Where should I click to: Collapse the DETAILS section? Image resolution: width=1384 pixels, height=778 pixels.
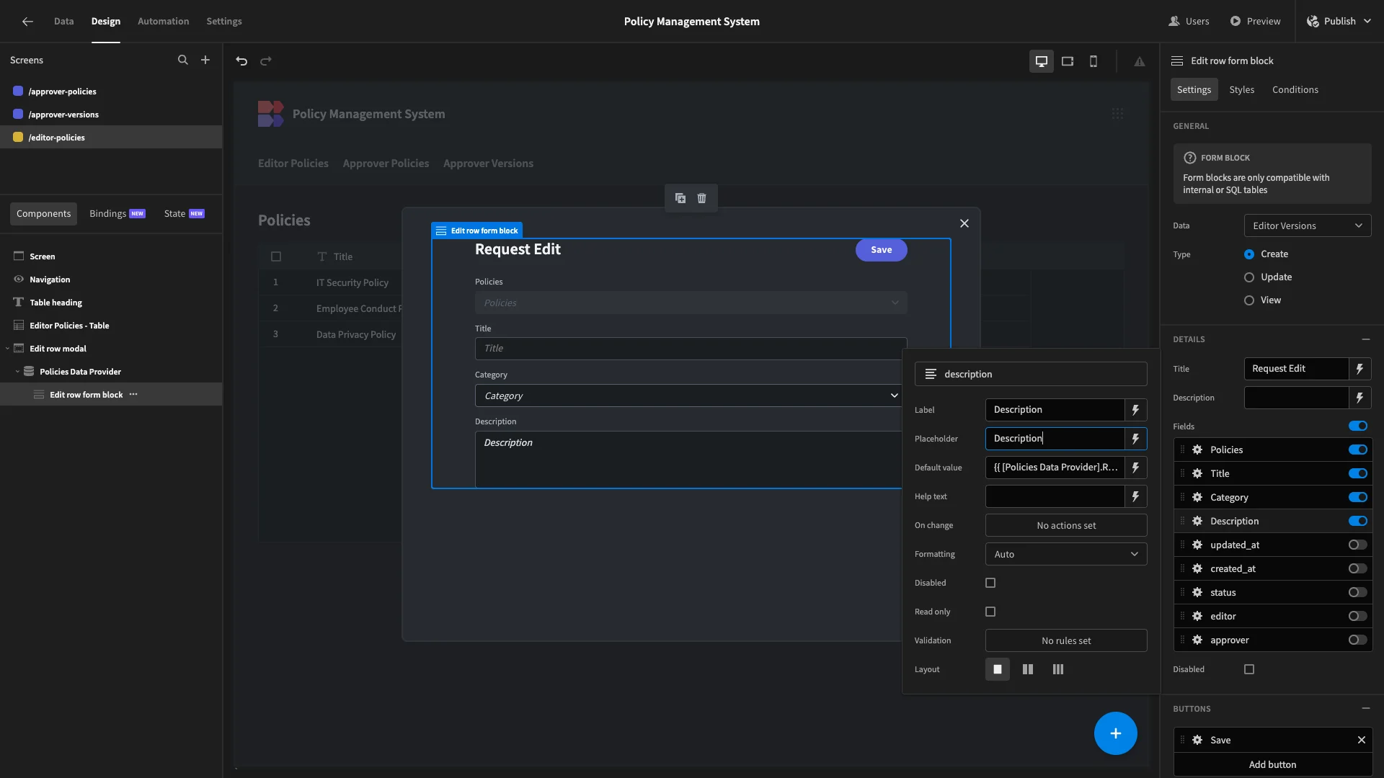[x=1366, y=339]
